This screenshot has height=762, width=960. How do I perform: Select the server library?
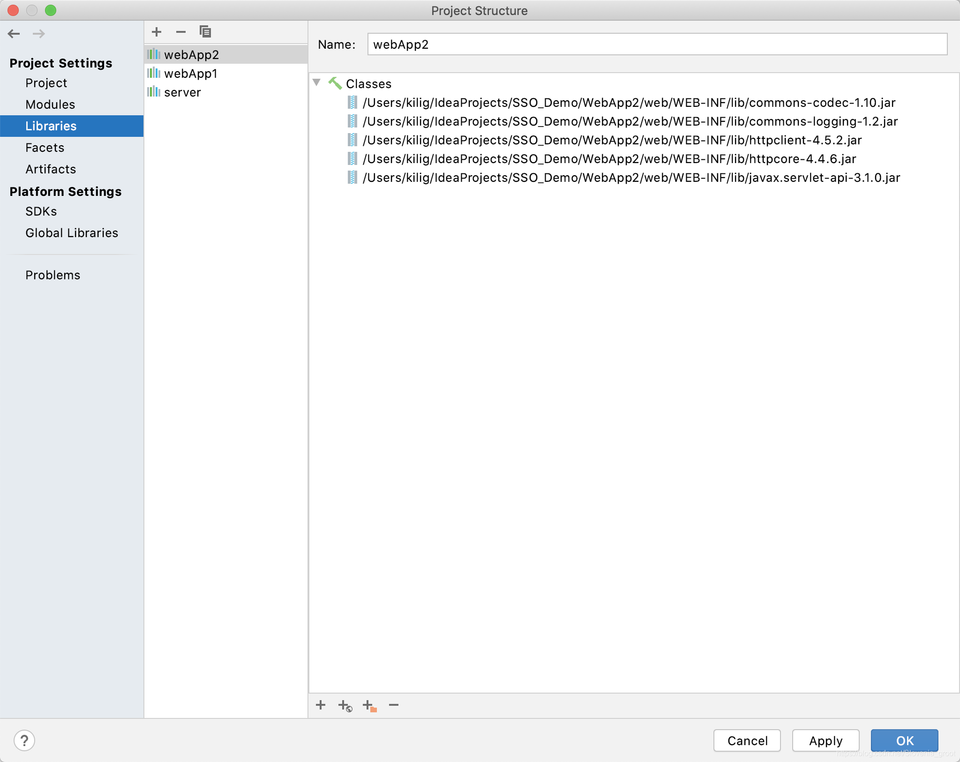coord(182,92)
